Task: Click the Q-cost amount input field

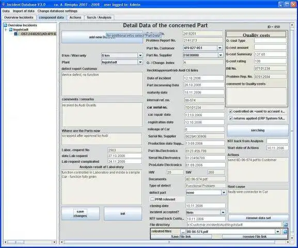Action: pyautogui.click(x=270, y=48)
